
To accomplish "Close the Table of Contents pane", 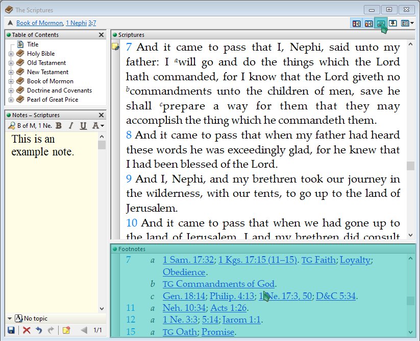I will pos(101,35).
